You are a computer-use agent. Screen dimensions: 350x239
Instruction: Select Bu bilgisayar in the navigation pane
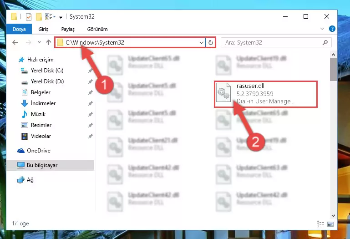click(50, 165)
